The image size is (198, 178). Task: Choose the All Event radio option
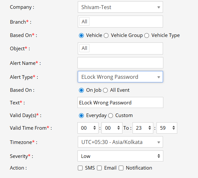(106, 90)
